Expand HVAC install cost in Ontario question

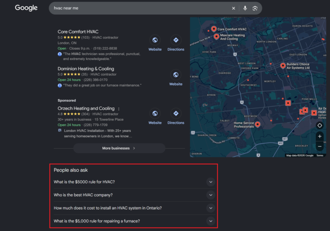coord(134,208)
